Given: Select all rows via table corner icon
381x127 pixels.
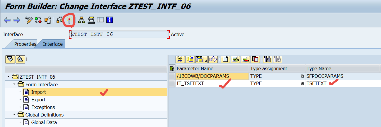Looking at the screenshot, I should (x=172, y=69).
